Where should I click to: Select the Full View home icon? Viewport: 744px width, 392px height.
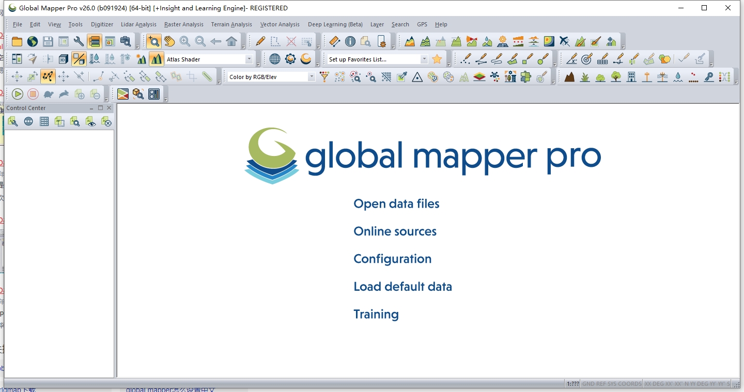232,41
